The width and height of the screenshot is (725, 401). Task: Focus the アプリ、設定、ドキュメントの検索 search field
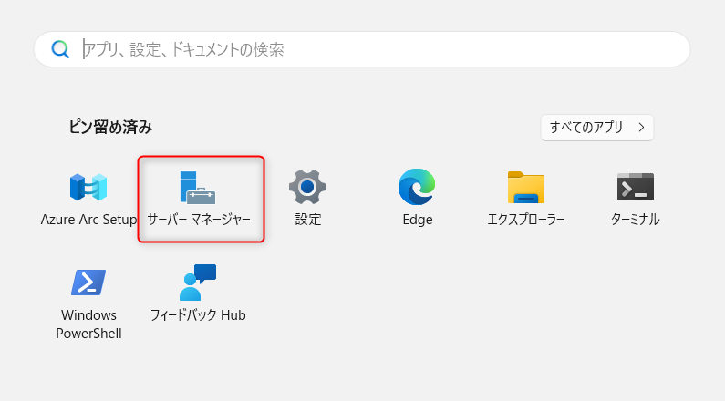[x=365, y=49]
